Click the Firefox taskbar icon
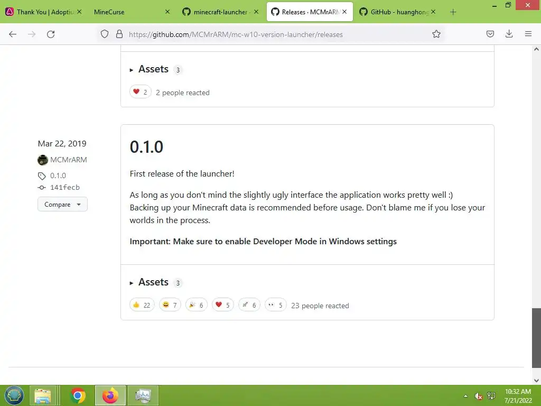 pyautogui.click(x=110, y=395)
